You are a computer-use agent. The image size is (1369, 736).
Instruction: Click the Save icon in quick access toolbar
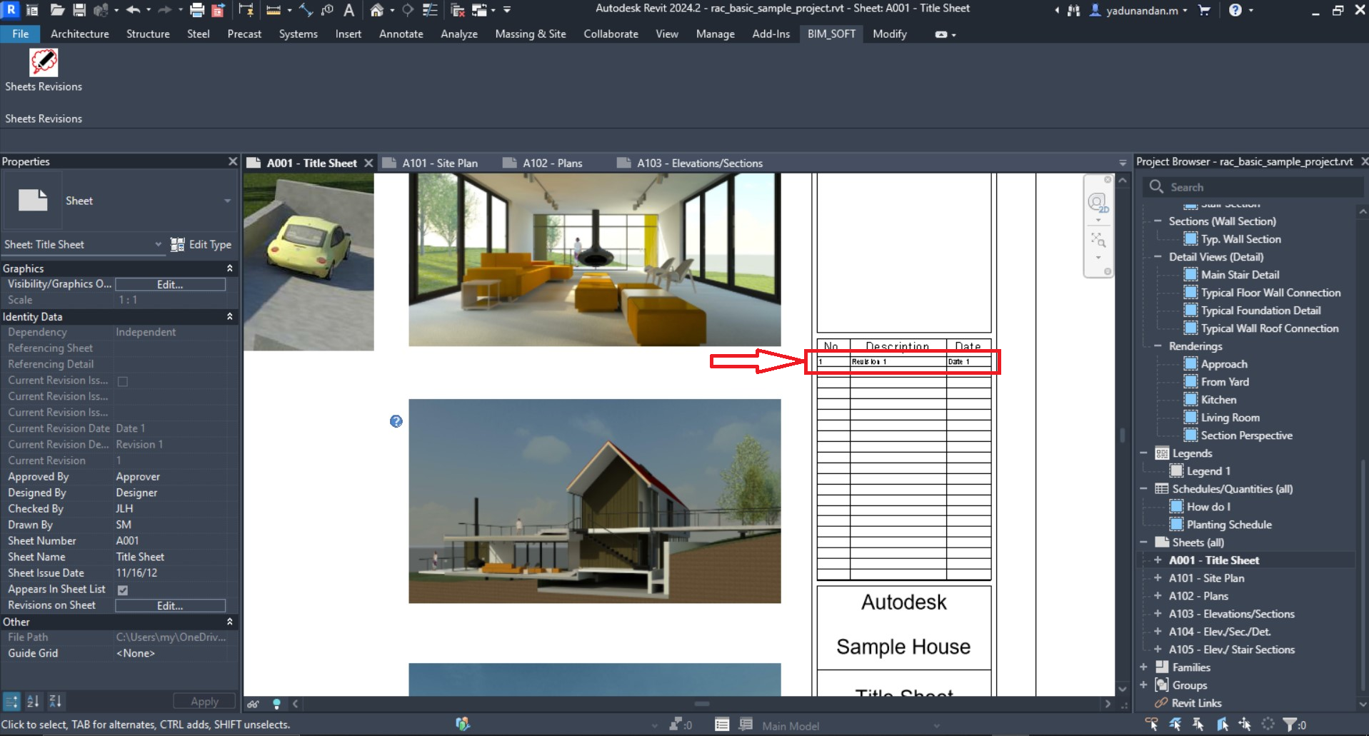(79, 10)
